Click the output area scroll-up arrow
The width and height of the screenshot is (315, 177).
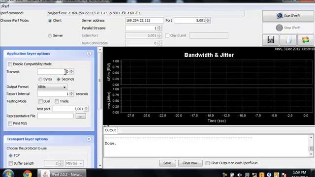(x=311, y=138)
